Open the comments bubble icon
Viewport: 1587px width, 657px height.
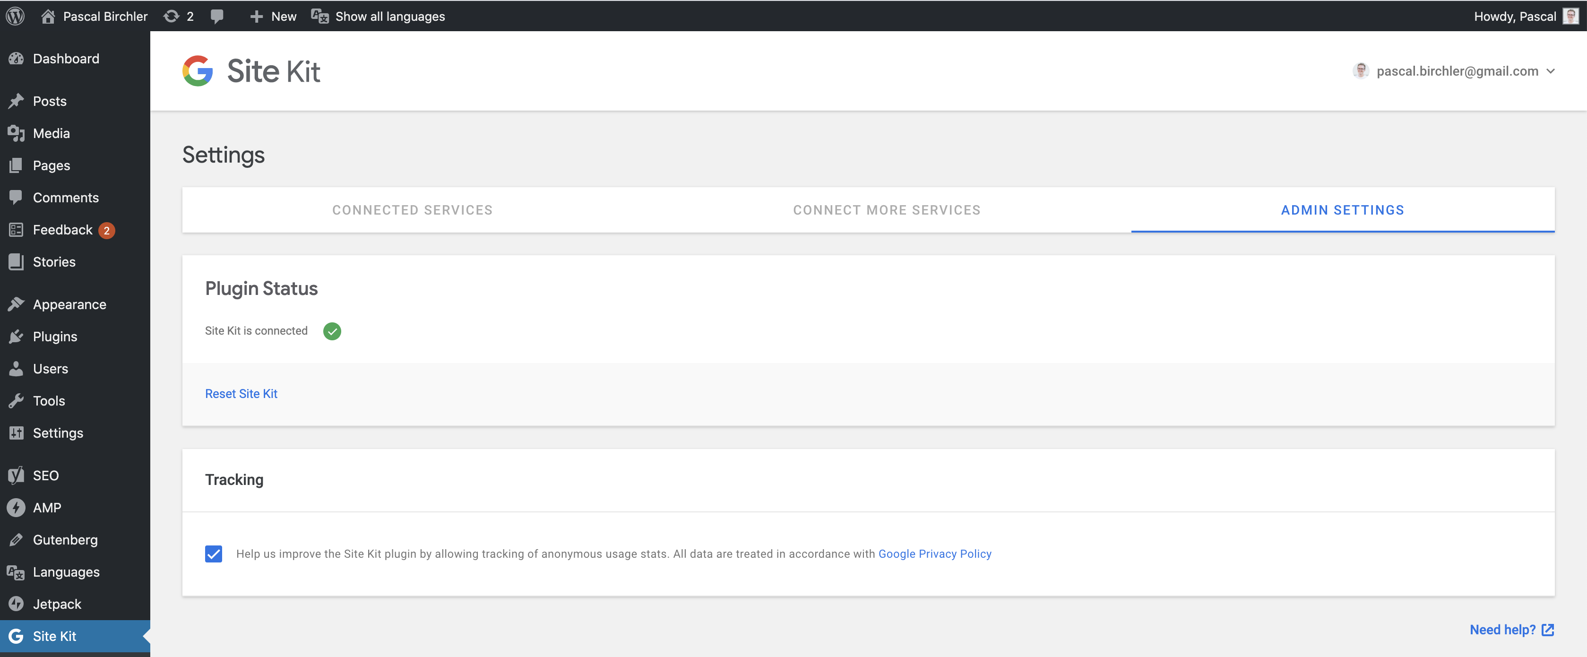(217, 16)
